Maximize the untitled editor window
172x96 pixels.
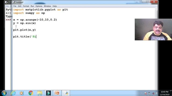(148, 2)
